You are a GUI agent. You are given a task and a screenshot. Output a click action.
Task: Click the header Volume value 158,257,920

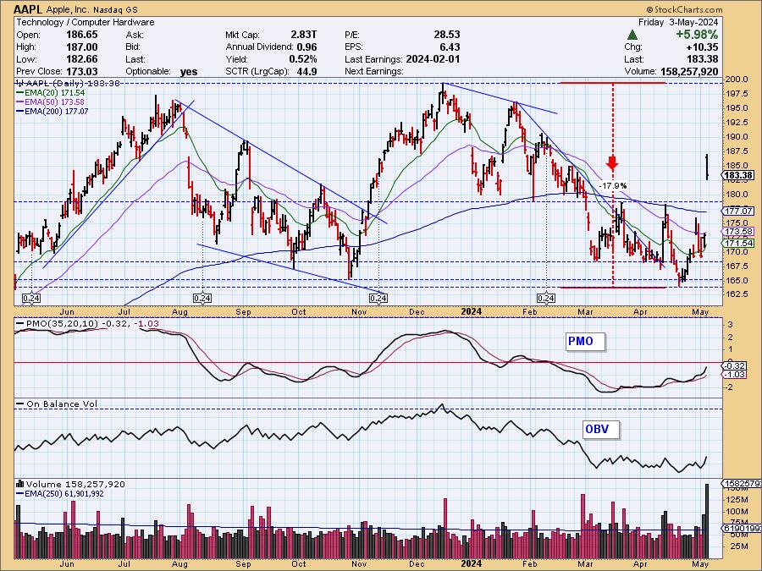point(689,71)
